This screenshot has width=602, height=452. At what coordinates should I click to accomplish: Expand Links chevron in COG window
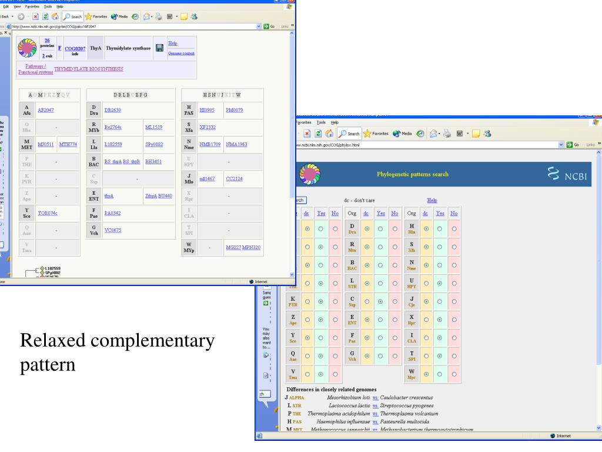coord(293,25)
